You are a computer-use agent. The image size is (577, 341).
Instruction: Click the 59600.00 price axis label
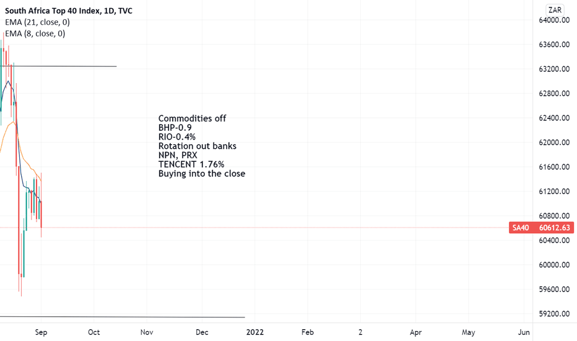coord(554,290)
